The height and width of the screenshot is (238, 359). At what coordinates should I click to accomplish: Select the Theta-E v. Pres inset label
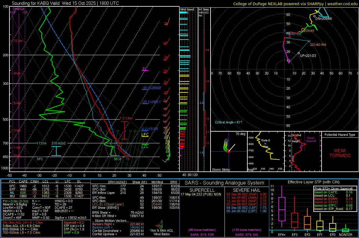266,143
